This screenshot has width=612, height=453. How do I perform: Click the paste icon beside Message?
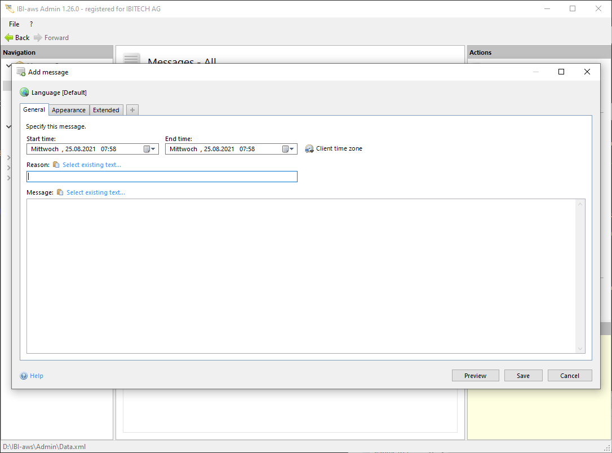tap(60, 192)
